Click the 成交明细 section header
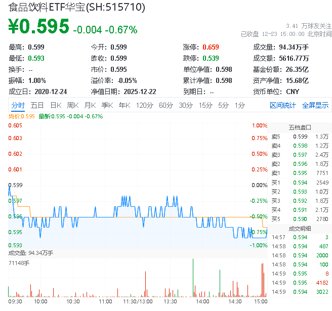Image resolution: width=332 pixels, height=311 pixels. point(300,229)
